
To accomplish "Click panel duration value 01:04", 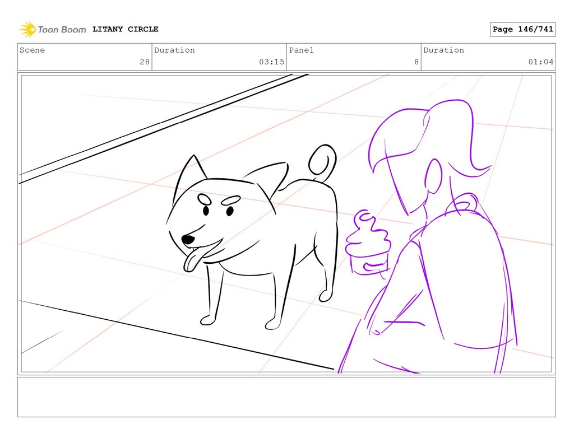I will (x=541, y=62).
